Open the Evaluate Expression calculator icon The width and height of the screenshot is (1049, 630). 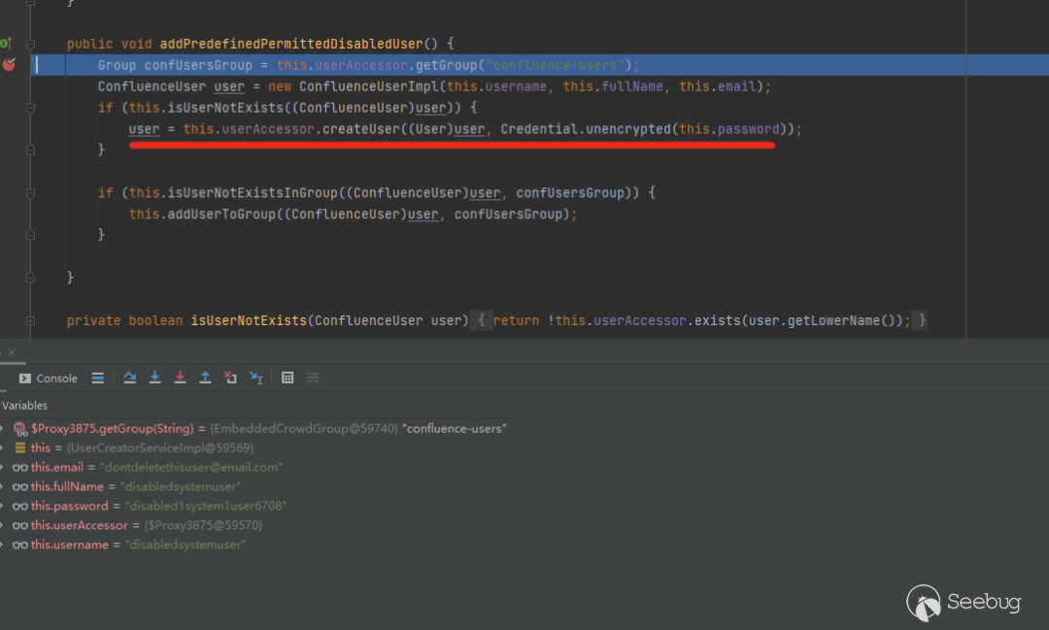[288, 378]
